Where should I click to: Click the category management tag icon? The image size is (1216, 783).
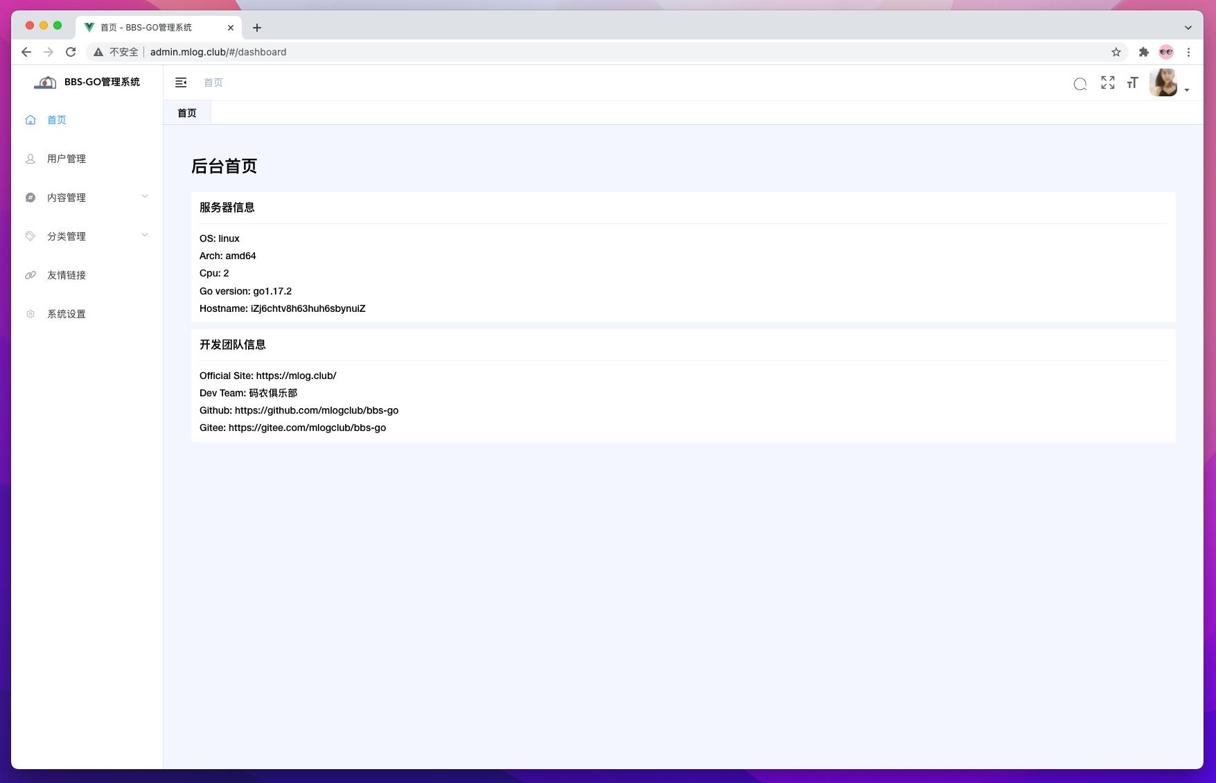point(30,236)
